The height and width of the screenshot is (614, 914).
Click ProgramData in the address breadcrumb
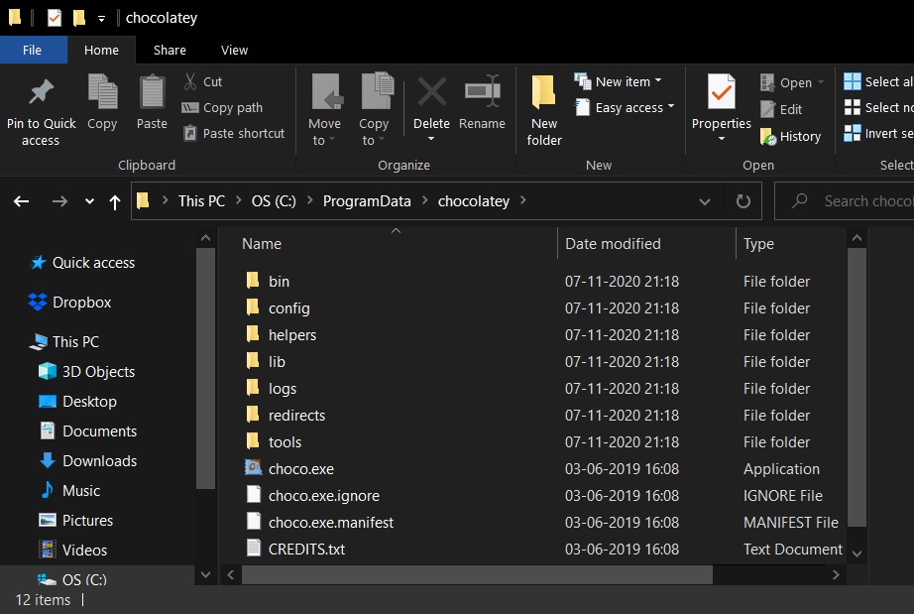tap(367, 201)
